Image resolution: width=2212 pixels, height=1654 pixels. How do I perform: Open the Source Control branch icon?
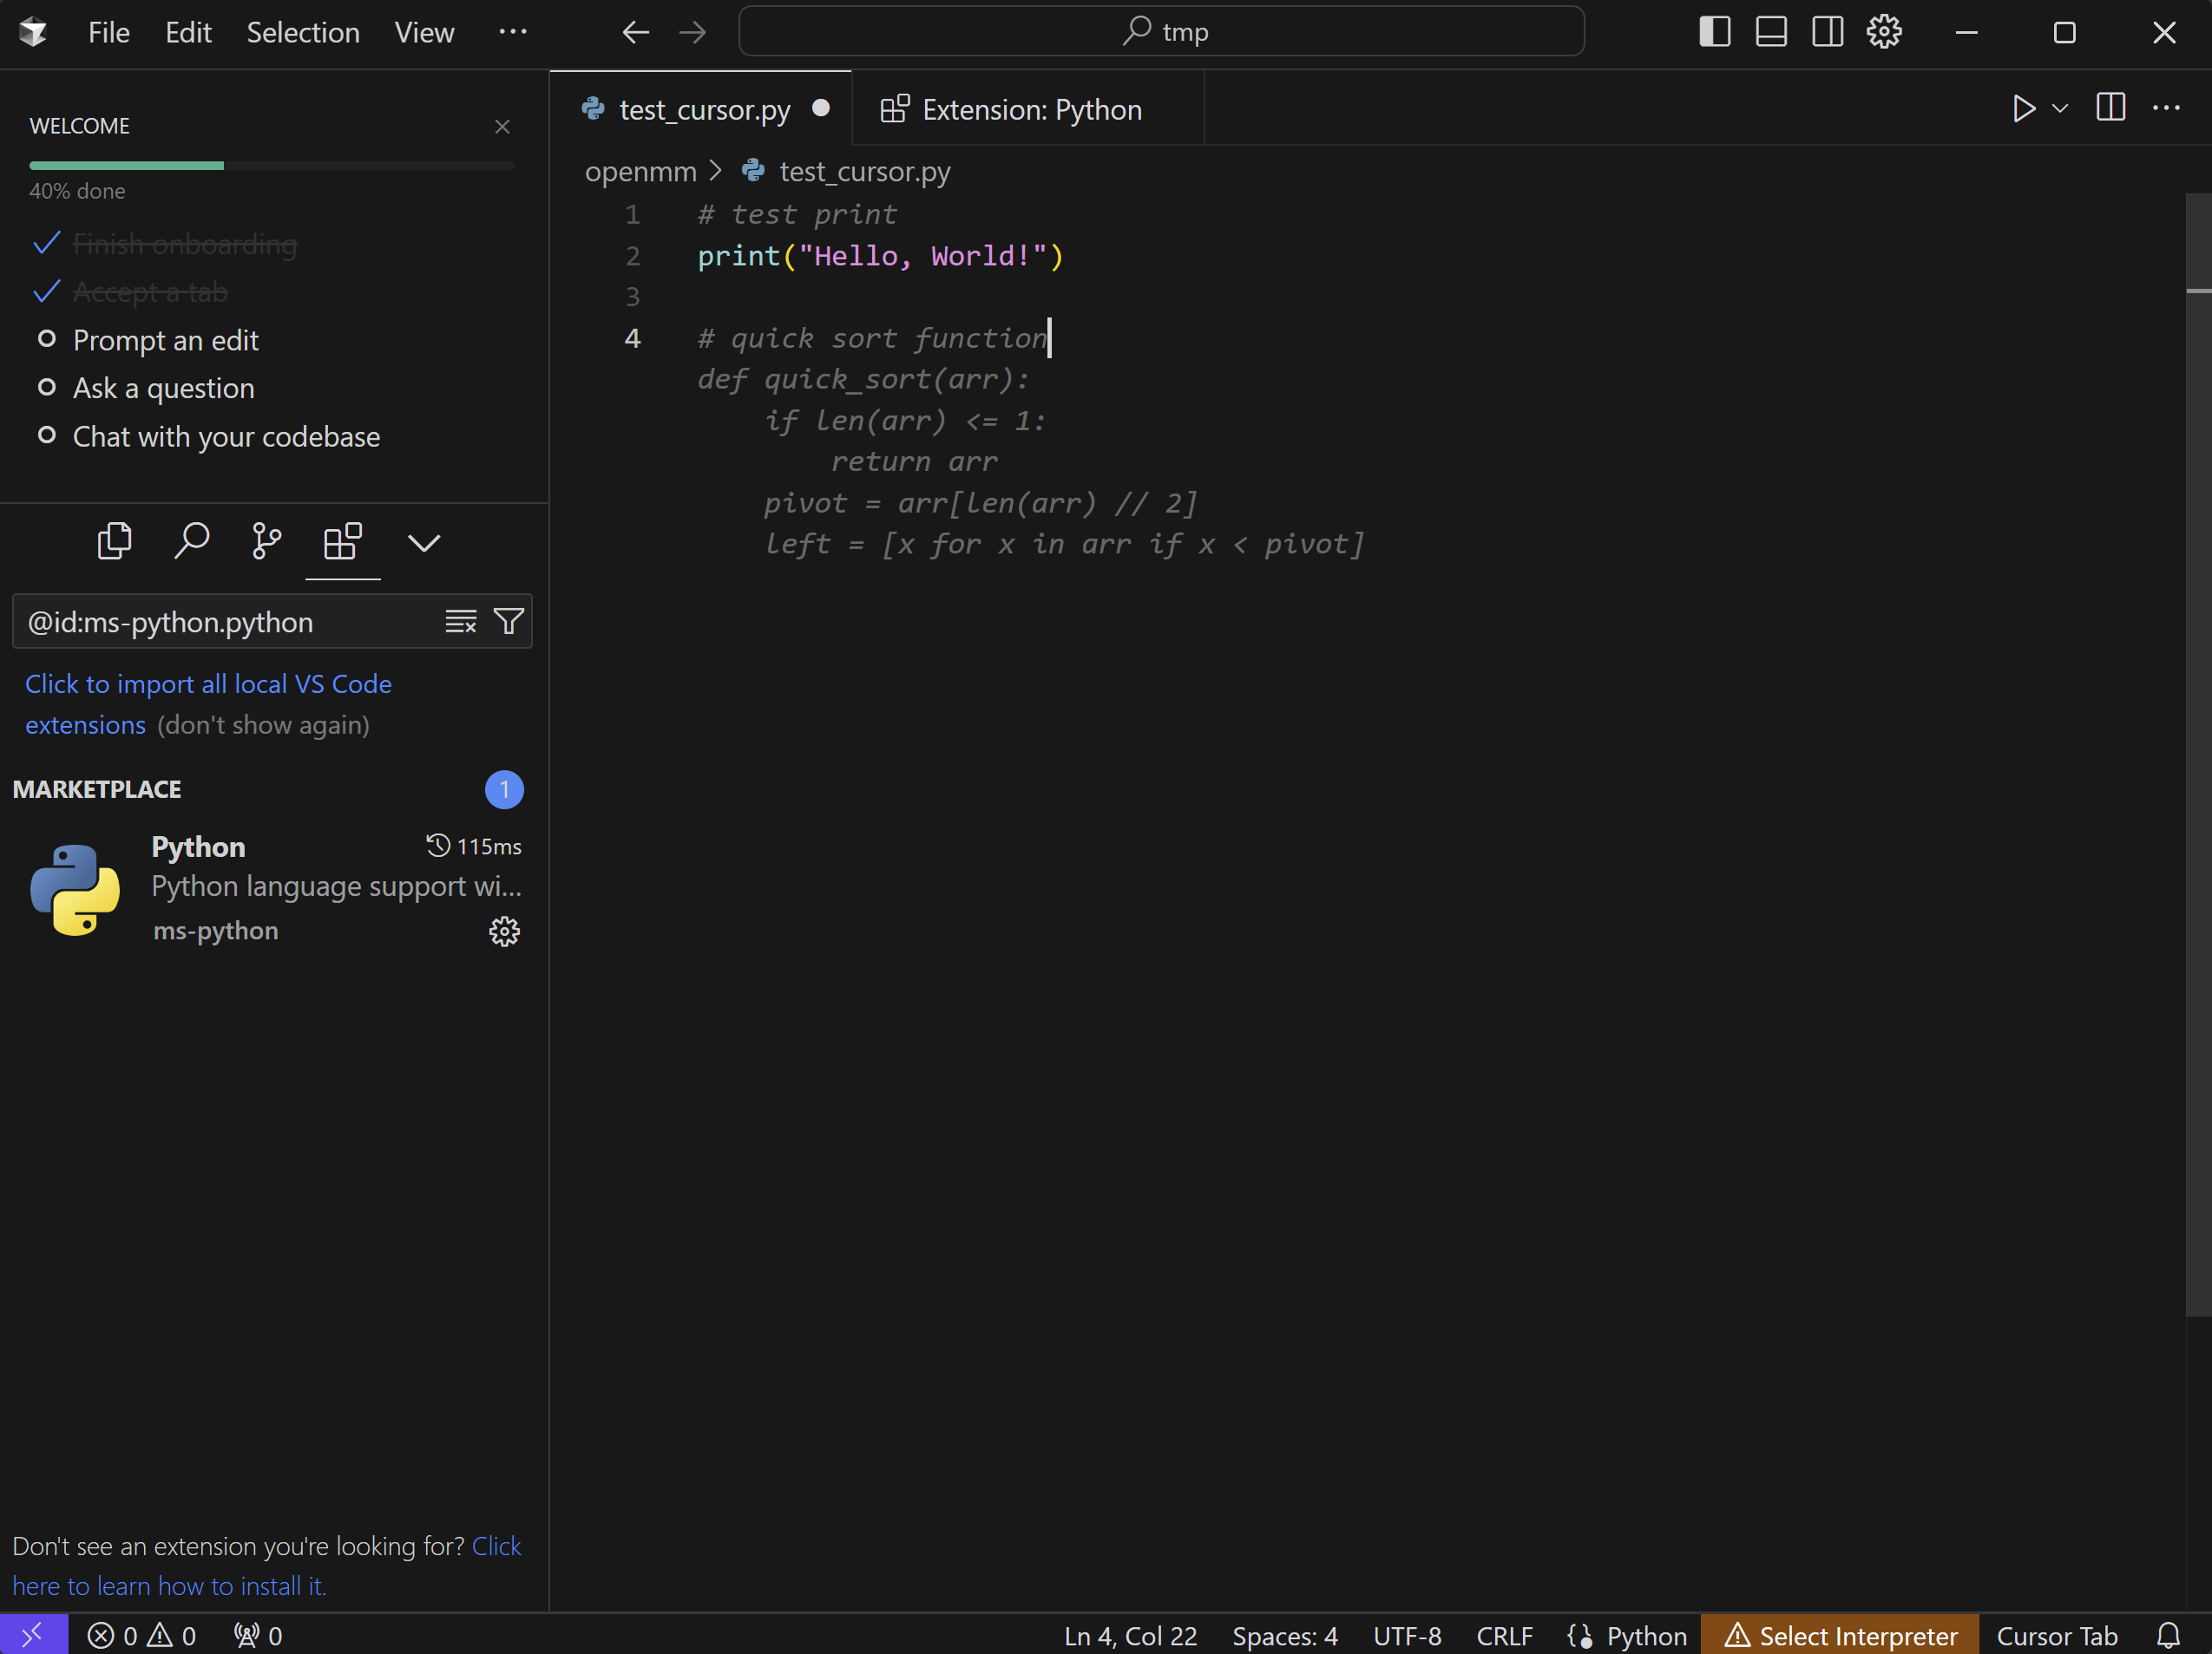[266, 542]
